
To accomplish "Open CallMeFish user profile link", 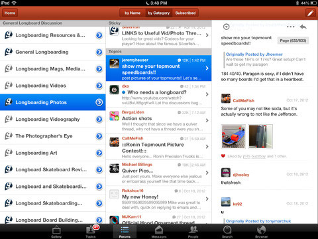I will click(x=243, y=101).
